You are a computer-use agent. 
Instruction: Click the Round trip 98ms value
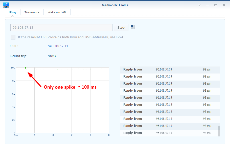52,56
